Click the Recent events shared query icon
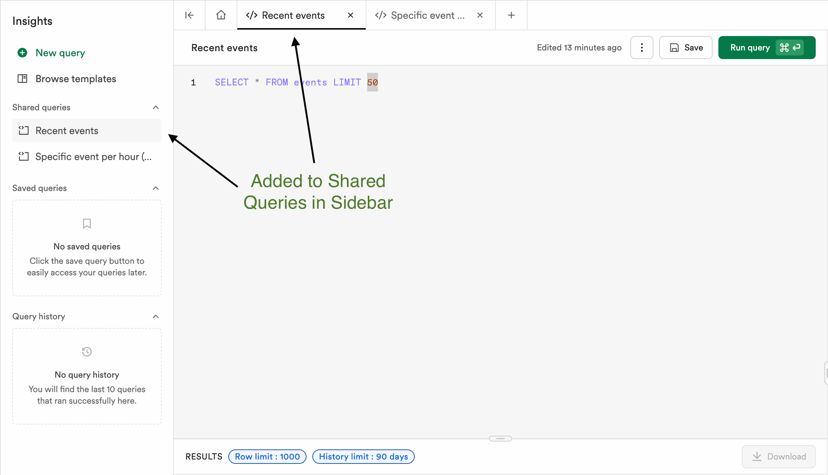 pyautogui.click(x=23, y=130)
